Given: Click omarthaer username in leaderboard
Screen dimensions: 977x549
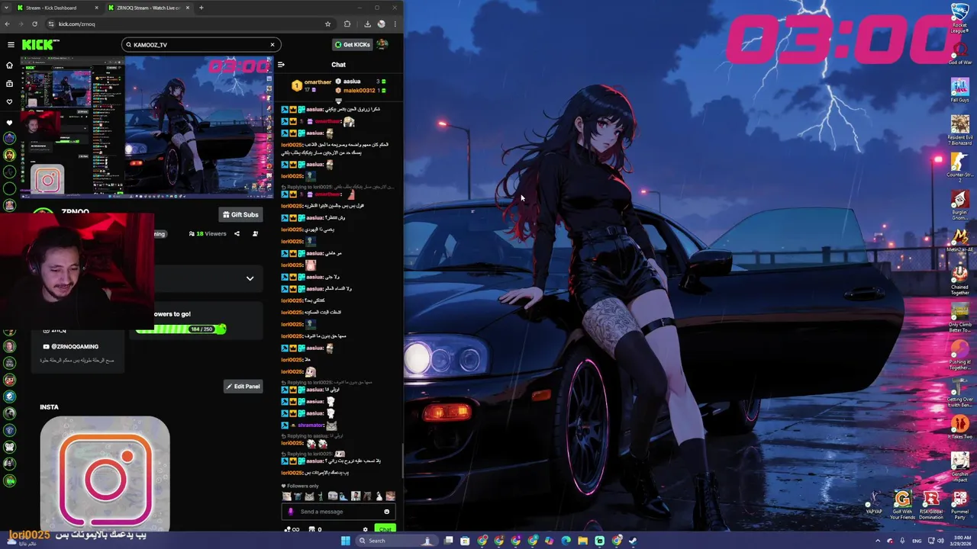Looking at the screenshot, I should (x=318, y=82).
